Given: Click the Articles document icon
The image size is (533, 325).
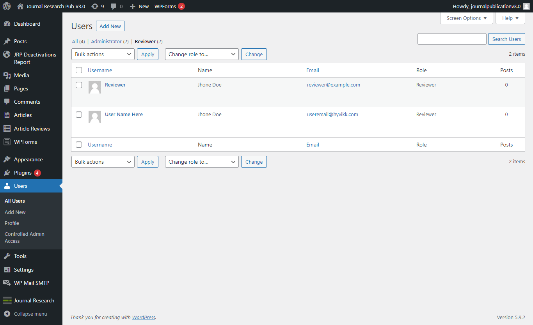Looking at the screenshot, I should [x=7, y=115].
